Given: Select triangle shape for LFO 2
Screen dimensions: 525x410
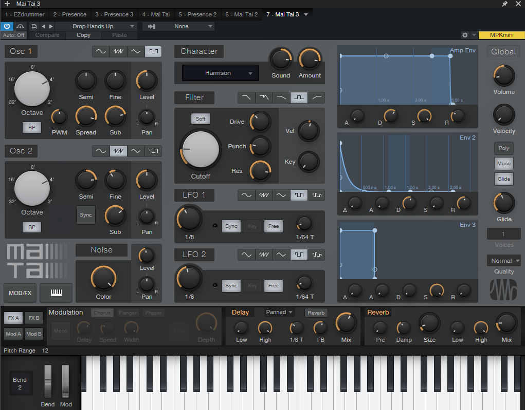Looking at the screenshot, I should (x=281, y=255).
